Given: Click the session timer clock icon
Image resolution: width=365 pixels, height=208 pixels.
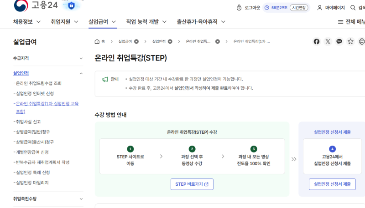Looking at the screenshot, I should pos(267,8).
